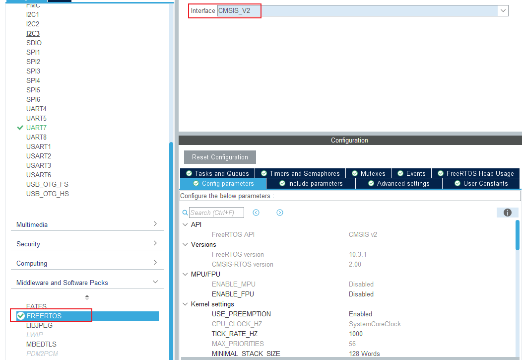This screenshot has height=360, width=522.
Task: Collapse the Versions parameter group
Action: pyautogui.click(x=185, y=244)
